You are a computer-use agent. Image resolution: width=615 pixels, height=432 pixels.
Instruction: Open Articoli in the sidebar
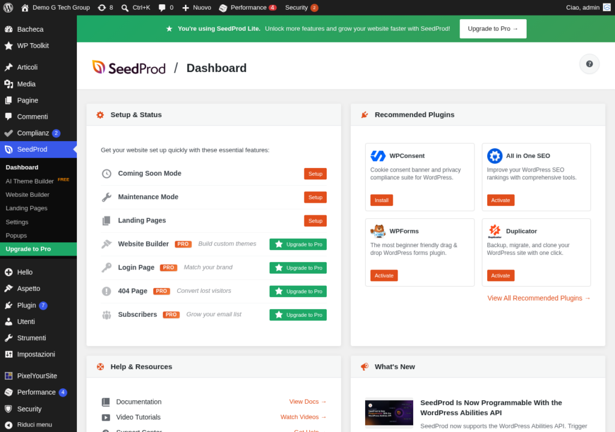(x=38, y=67)
